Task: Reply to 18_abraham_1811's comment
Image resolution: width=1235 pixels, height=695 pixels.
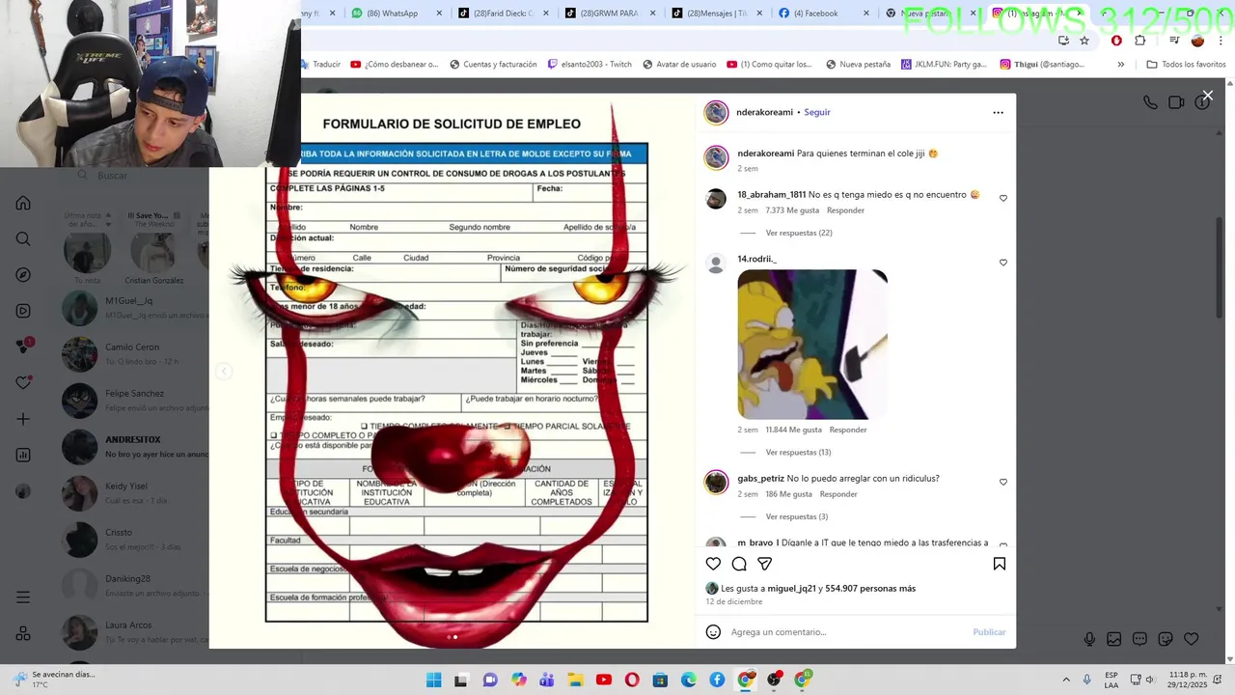Action: [x=845, y=210]
